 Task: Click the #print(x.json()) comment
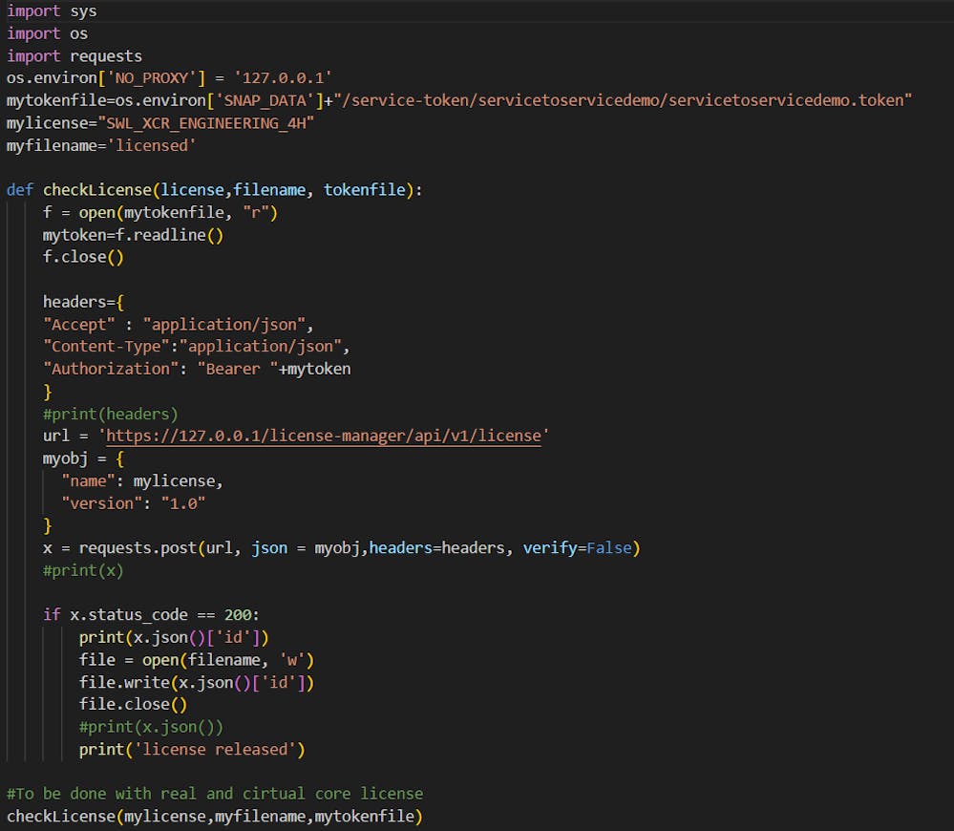[151, 727]
